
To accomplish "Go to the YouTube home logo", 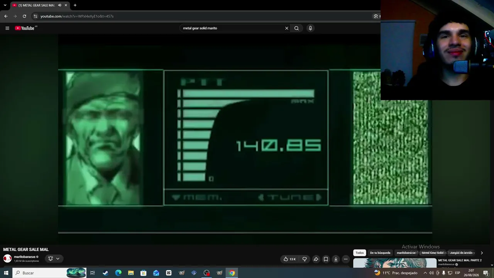I will click(25, 28).
